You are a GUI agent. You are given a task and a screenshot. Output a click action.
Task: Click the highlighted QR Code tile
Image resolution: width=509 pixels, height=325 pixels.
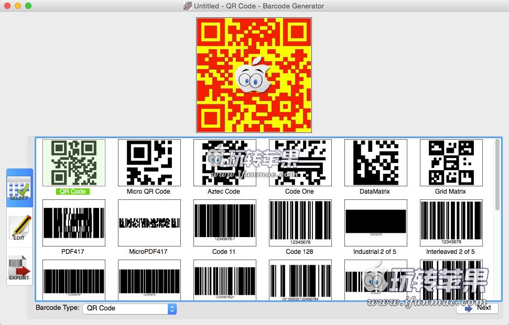coord(74,162)
